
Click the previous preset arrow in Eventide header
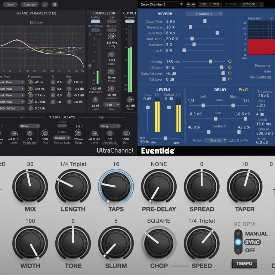[x=189, y=4]
